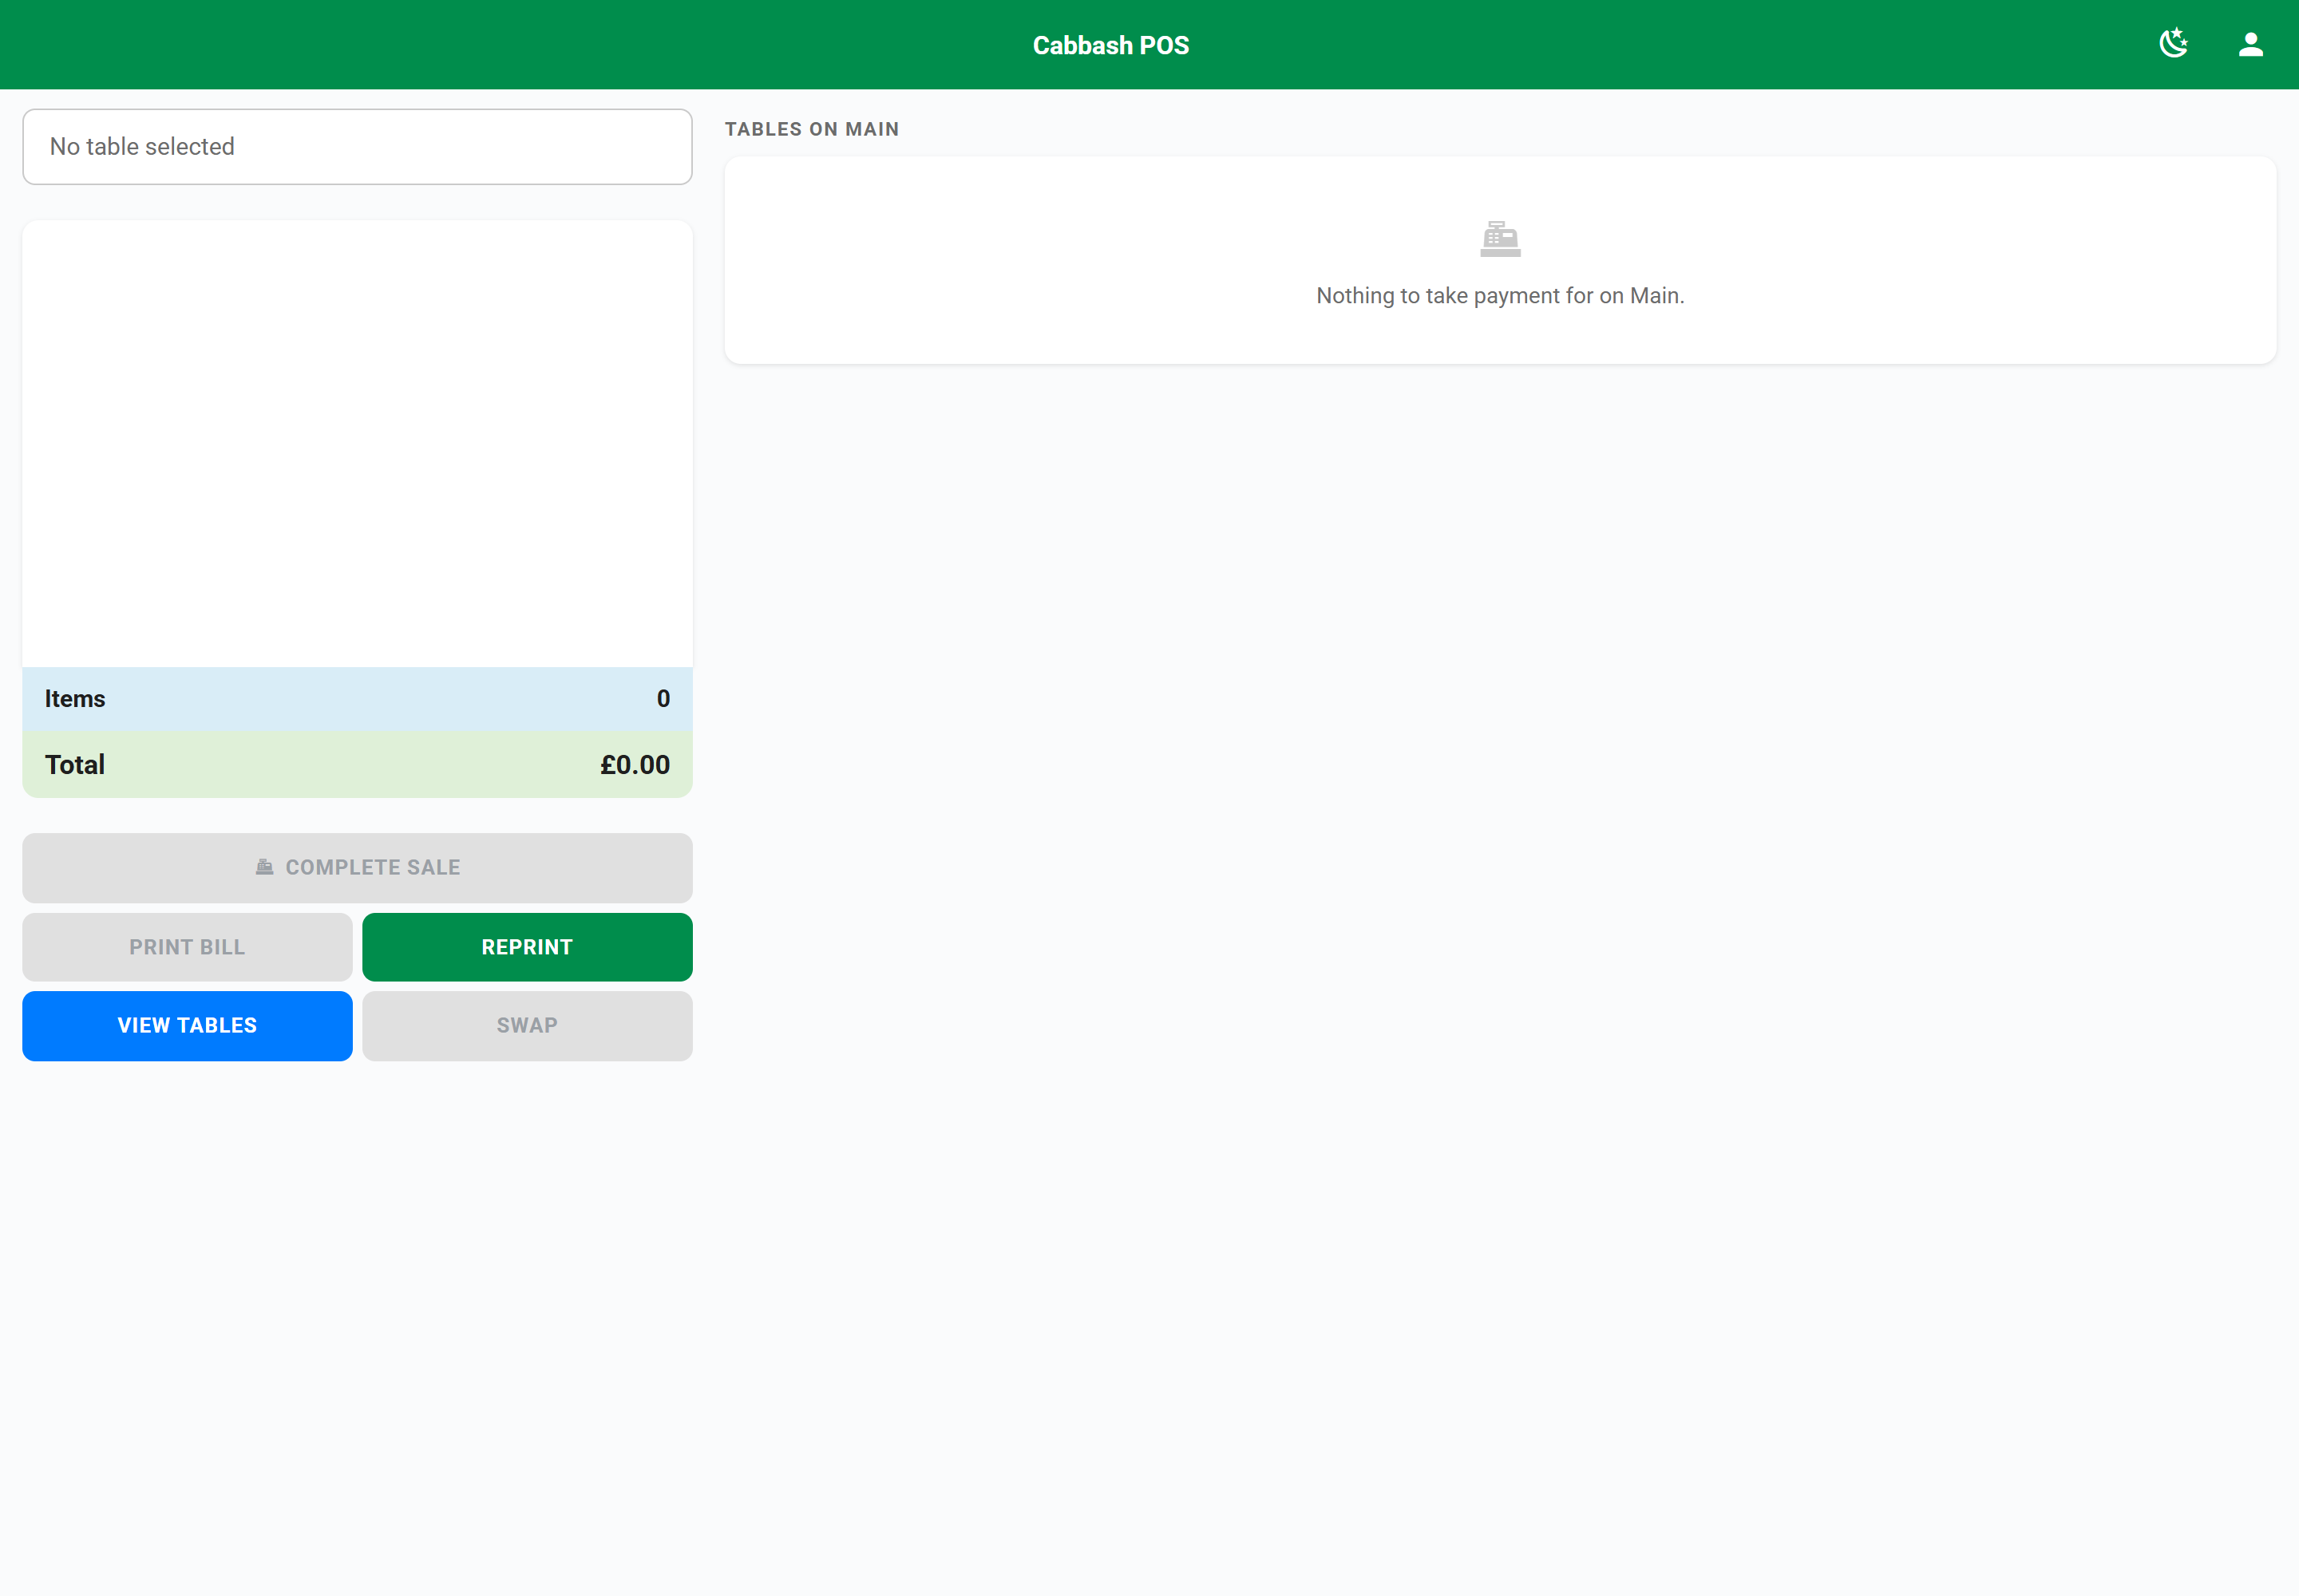
Task: Click the Print Bill button
Action: (x=187, y=947)
